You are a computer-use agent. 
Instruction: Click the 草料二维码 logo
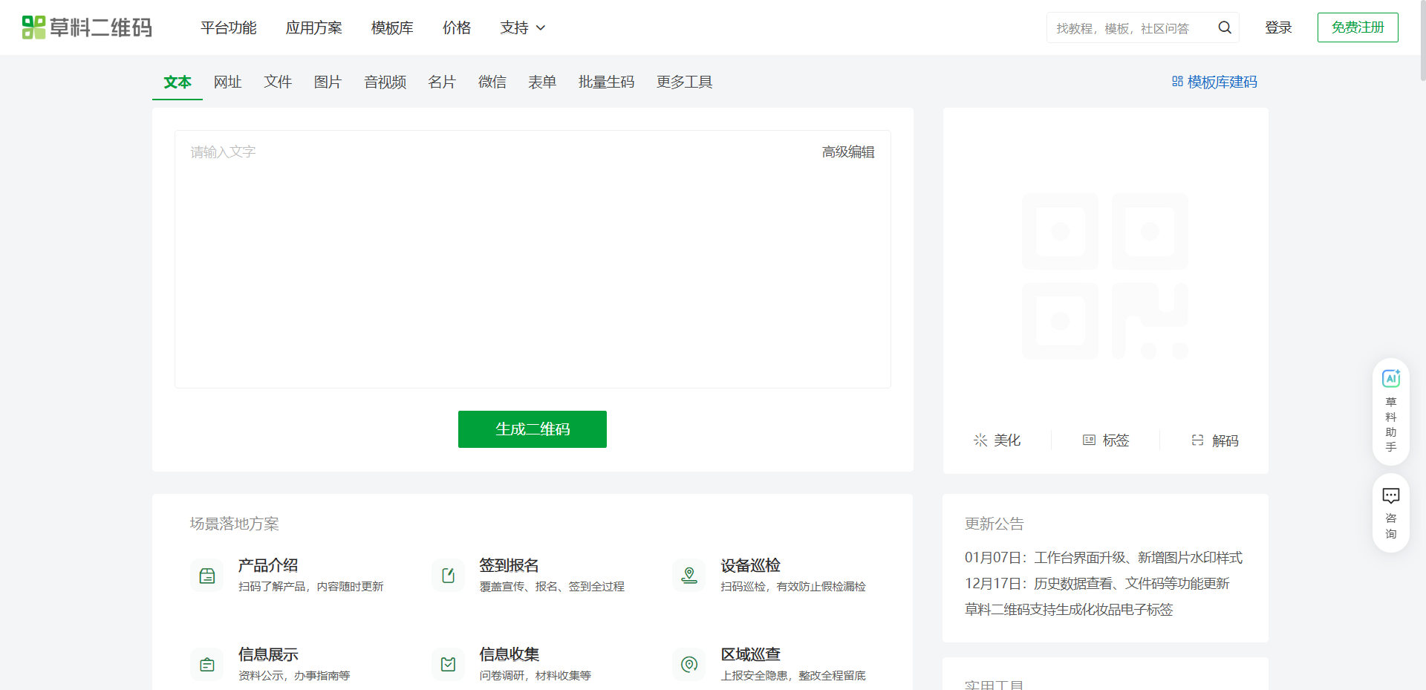click(x=86, y=27)
